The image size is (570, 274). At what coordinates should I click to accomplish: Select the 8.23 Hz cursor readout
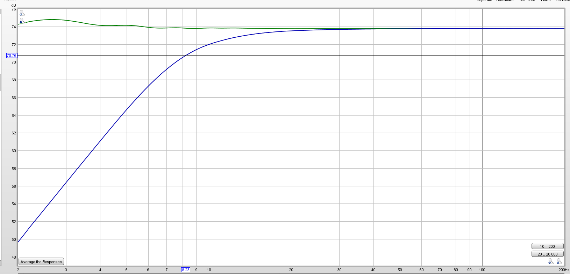click(x=185, y=270)
